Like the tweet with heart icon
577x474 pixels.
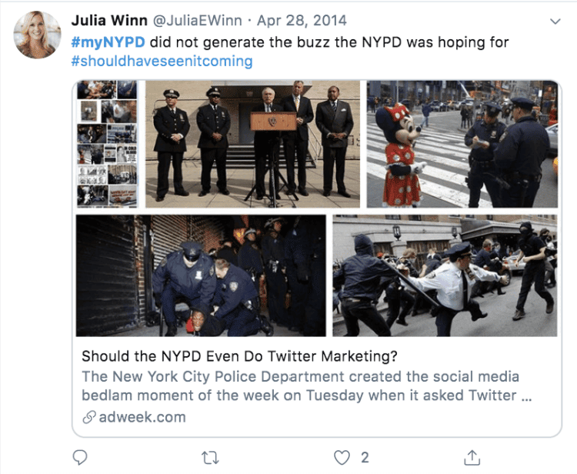(342, 458)
